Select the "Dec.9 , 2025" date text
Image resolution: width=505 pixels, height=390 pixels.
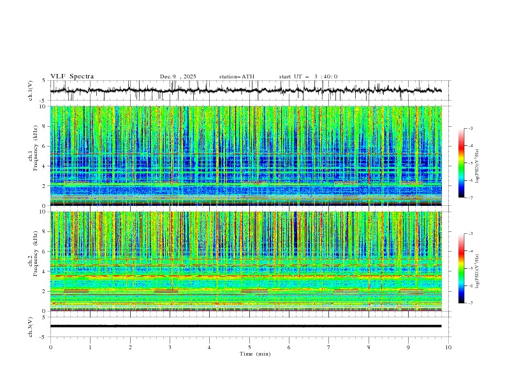pos(178,76)
